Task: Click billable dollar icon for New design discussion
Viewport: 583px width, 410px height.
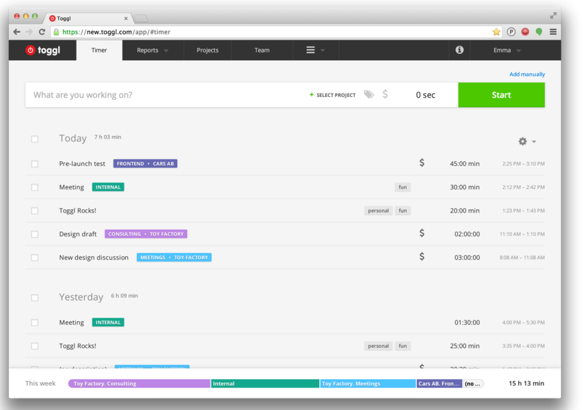Action: [422, 256]
